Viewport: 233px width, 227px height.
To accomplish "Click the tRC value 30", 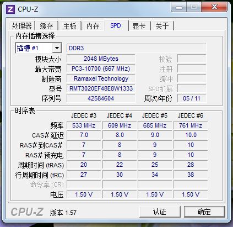I will [120, 175].
